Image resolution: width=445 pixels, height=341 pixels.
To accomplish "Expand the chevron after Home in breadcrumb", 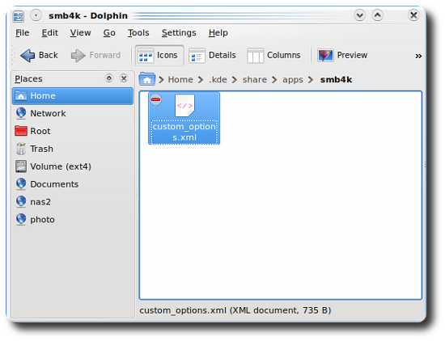I will coord(201,80).
